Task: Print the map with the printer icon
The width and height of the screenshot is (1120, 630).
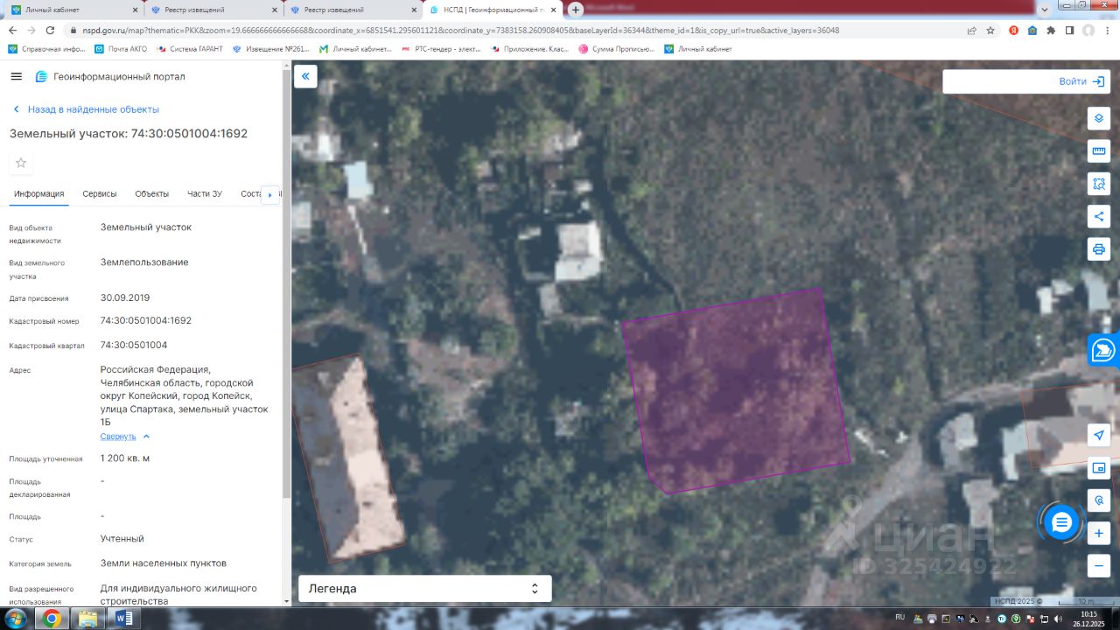Action: tap(1099, 248)
